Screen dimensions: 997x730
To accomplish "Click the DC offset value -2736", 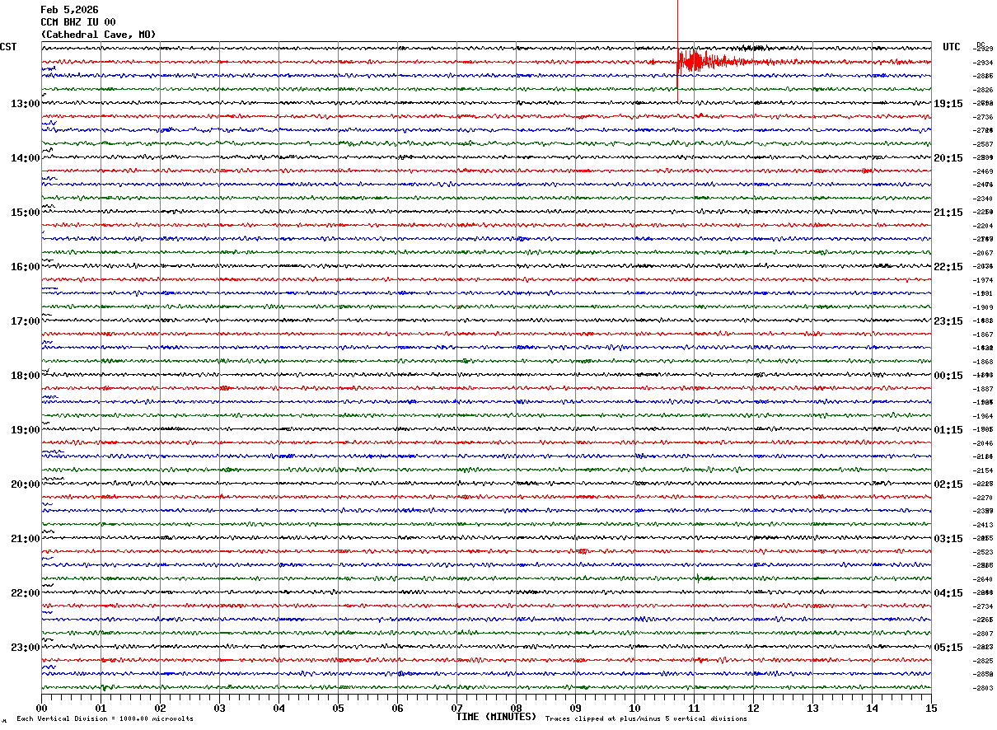I will (984, 117).
